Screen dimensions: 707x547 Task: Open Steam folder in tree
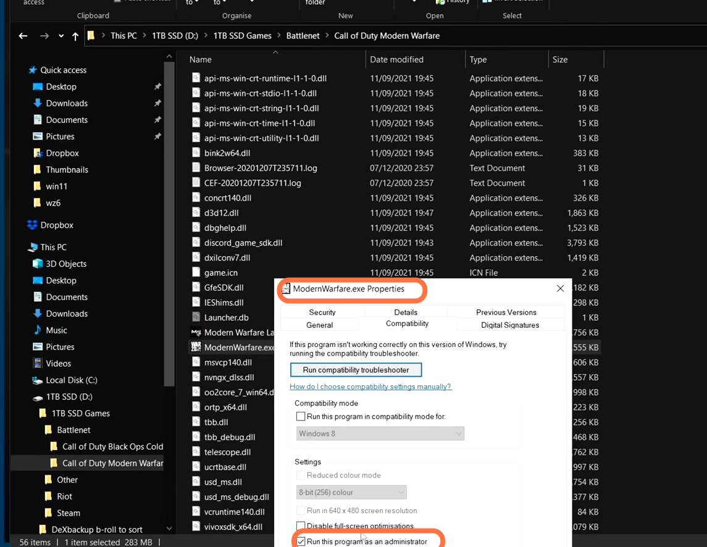point(68,513)
